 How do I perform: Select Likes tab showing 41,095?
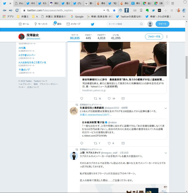[x=116, y=37]
